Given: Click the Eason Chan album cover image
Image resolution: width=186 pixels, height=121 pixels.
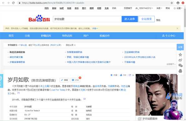Looking at the screenshot, I should pos(157,95).
